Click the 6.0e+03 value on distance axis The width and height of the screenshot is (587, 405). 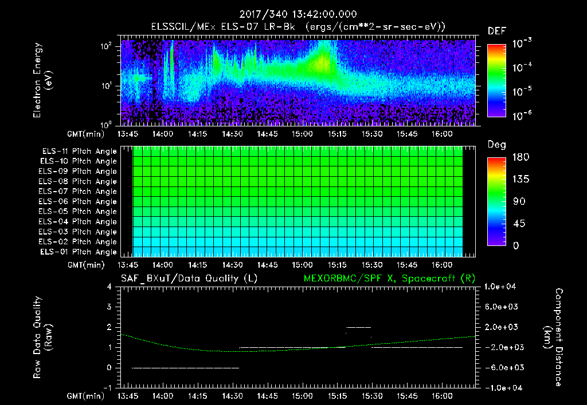502,307
